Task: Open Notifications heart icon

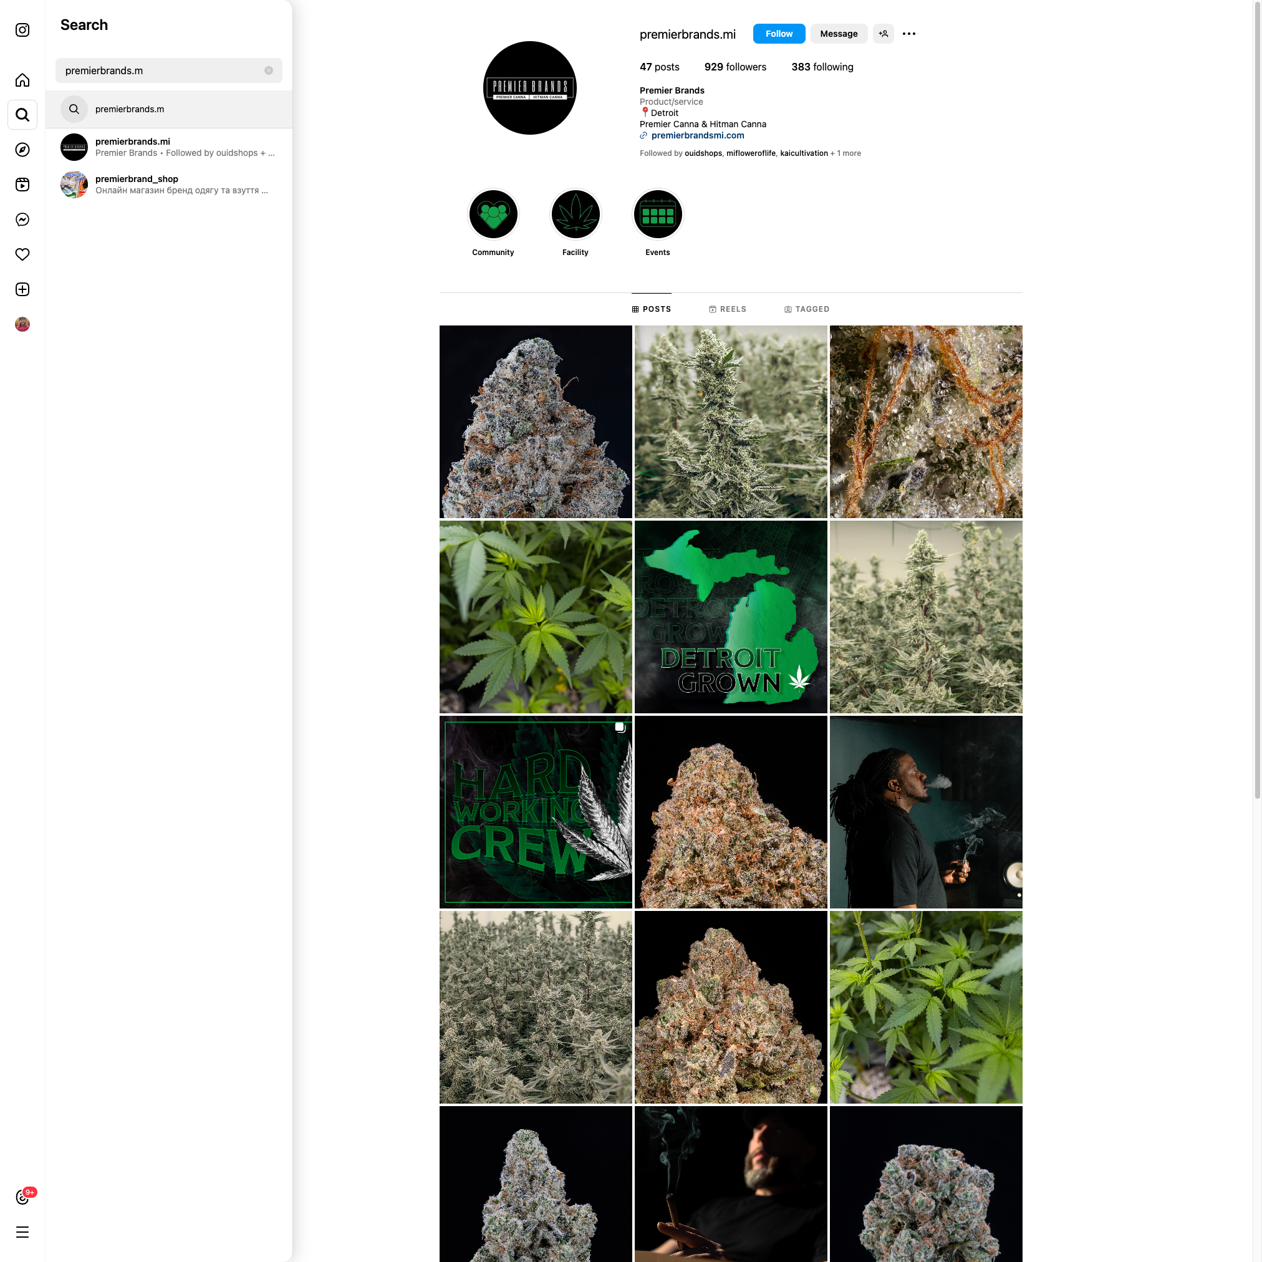Action: 22,254
